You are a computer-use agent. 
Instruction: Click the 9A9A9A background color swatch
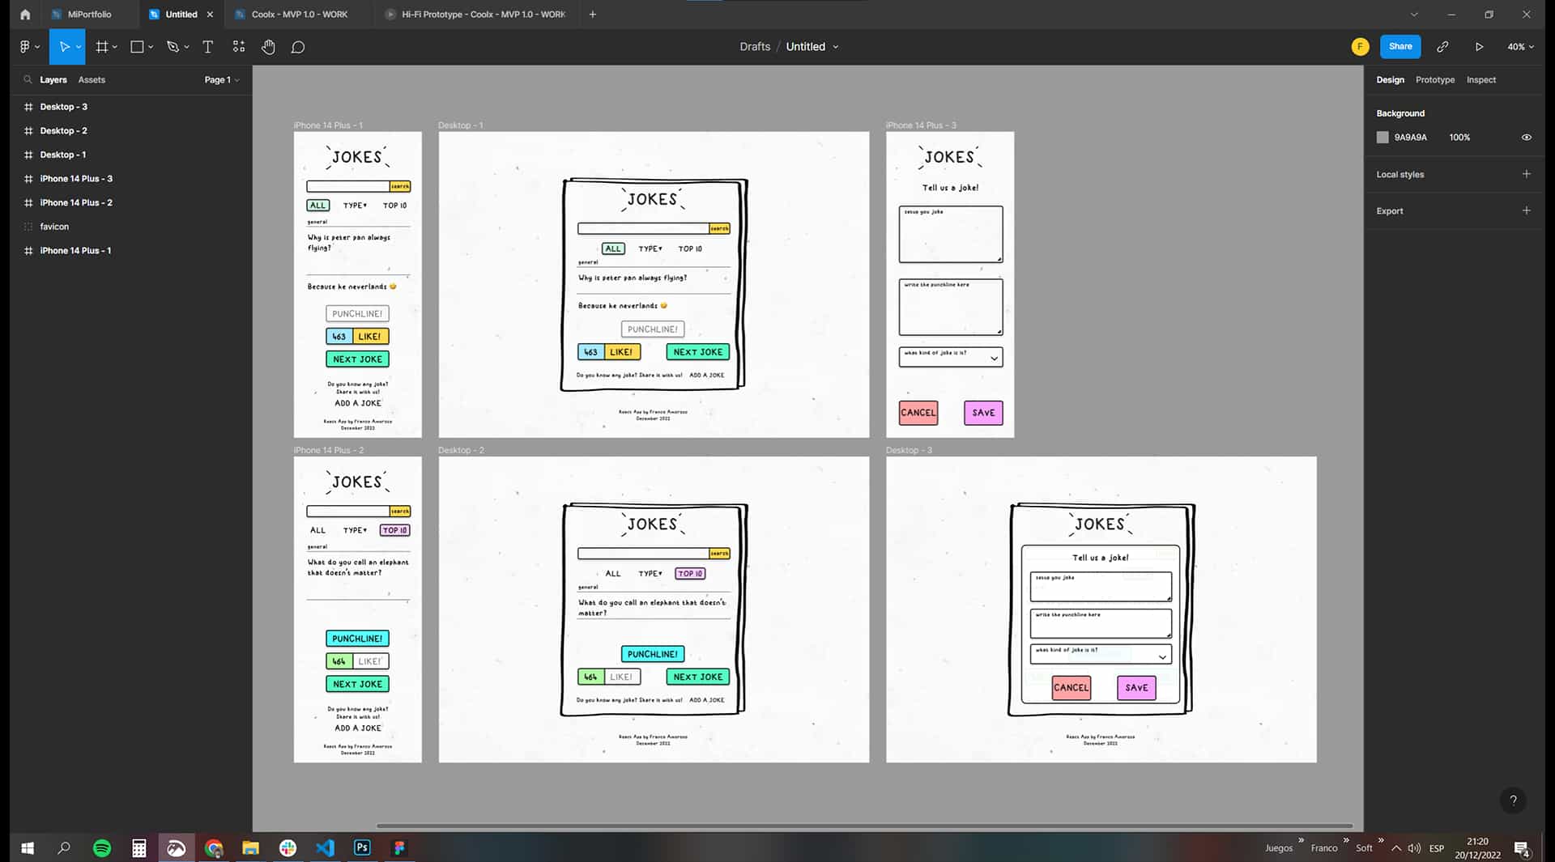[x=1382, y=138]
